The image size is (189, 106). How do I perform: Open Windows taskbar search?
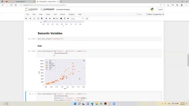coord(79,104)
